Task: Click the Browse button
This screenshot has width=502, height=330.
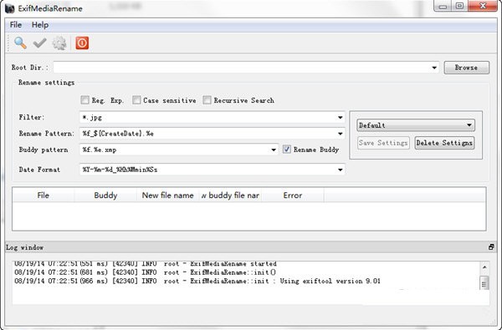Action: click(x=467, y=68)
